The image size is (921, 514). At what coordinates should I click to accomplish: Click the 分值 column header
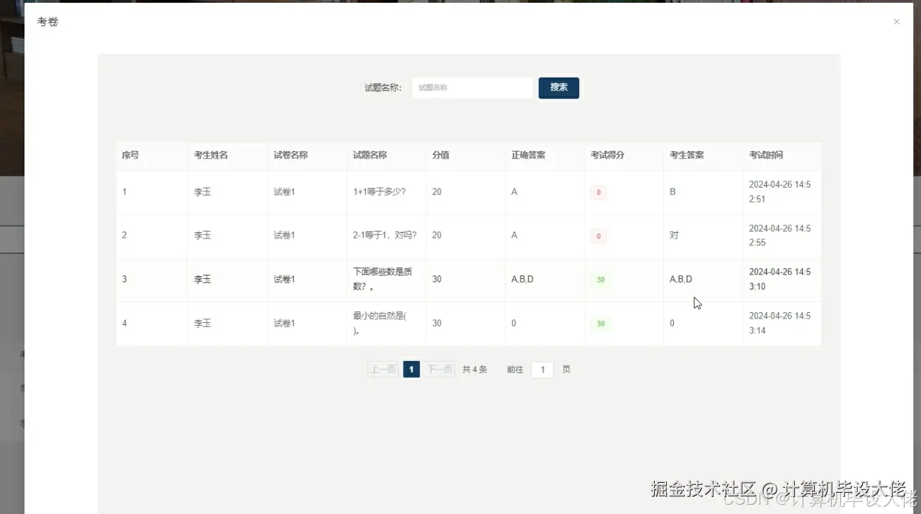[x=440, y=155]
